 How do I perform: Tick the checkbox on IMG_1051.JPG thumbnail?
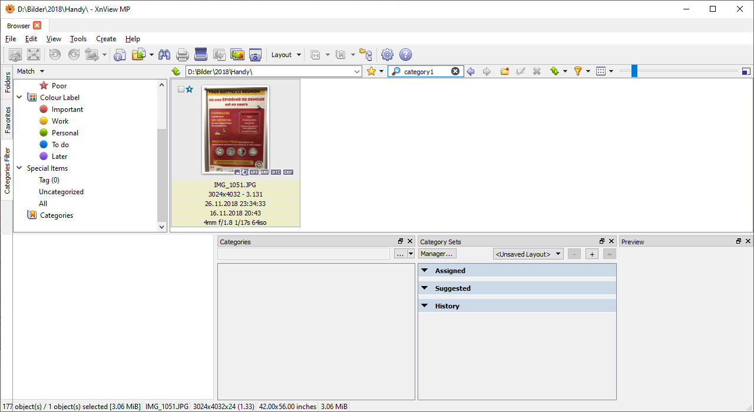pyautogui.click(x=181, y=89)
